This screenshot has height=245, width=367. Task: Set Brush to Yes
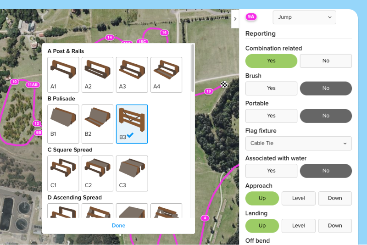click(x=271, y=89)
